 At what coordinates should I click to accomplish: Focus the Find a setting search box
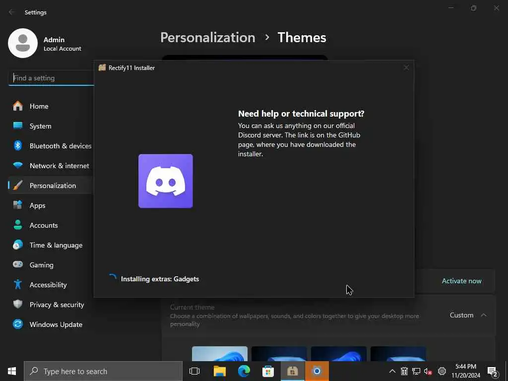click(51, 78)
